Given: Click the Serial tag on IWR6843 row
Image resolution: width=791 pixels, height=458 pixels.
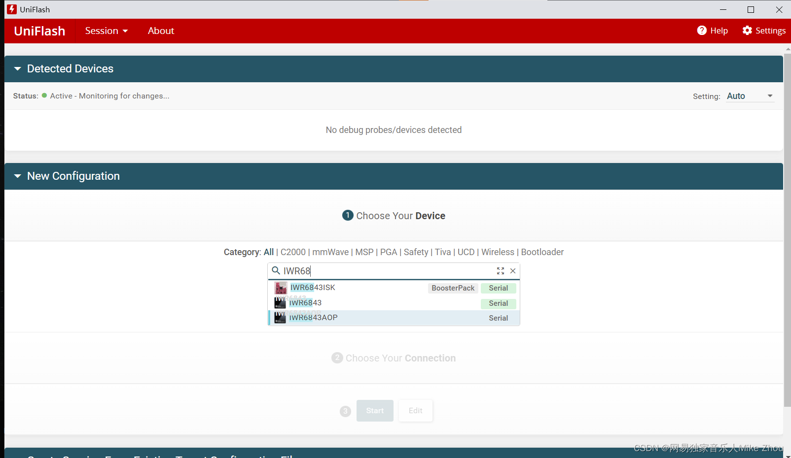Looking at the screenshot, I should tap(499, 303).
